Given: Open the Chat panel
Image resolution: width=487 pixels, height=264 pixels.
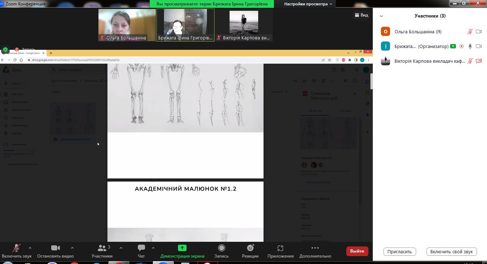Looking at the screenshot, I should point(141,248).
